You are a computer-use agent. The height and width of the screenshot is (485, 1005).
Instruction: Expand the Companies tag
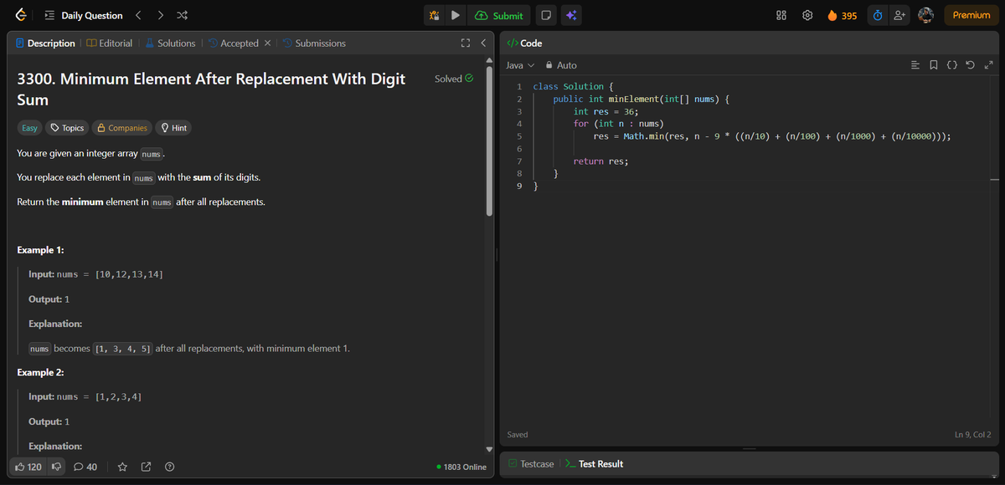122,128
